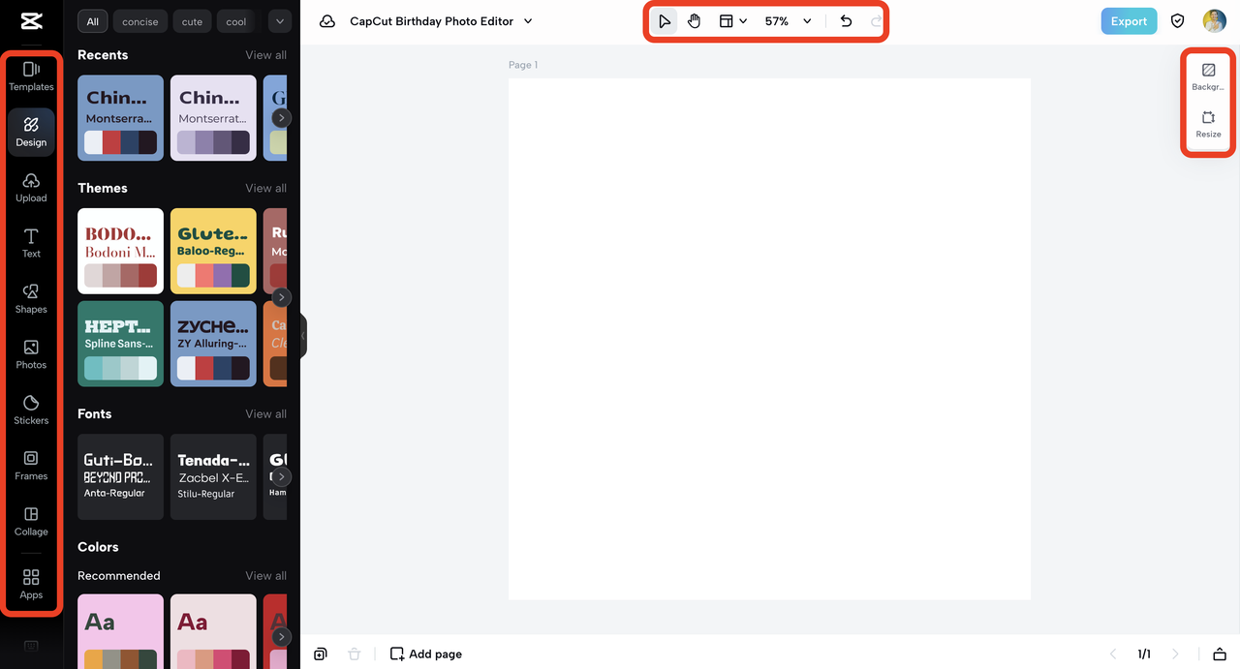Click the duplicate page icon
1240x669 pixels.
[x=321, y=654]
